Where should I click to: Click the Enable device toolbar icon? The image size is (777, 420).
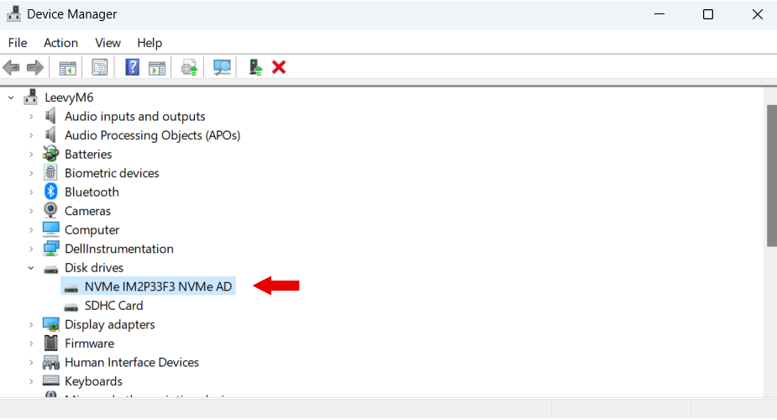point(255,67)
